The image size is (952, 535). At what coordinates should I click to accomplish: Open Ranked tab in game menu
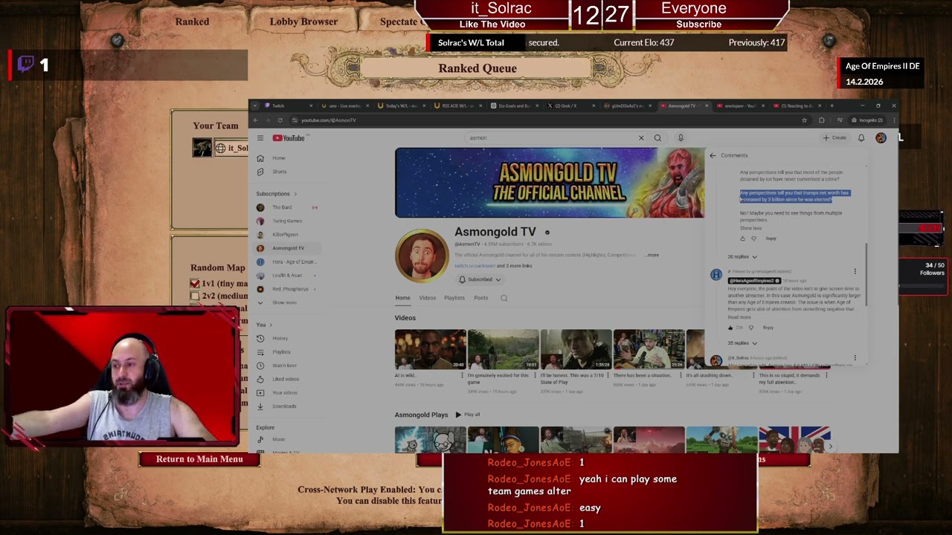192,22
